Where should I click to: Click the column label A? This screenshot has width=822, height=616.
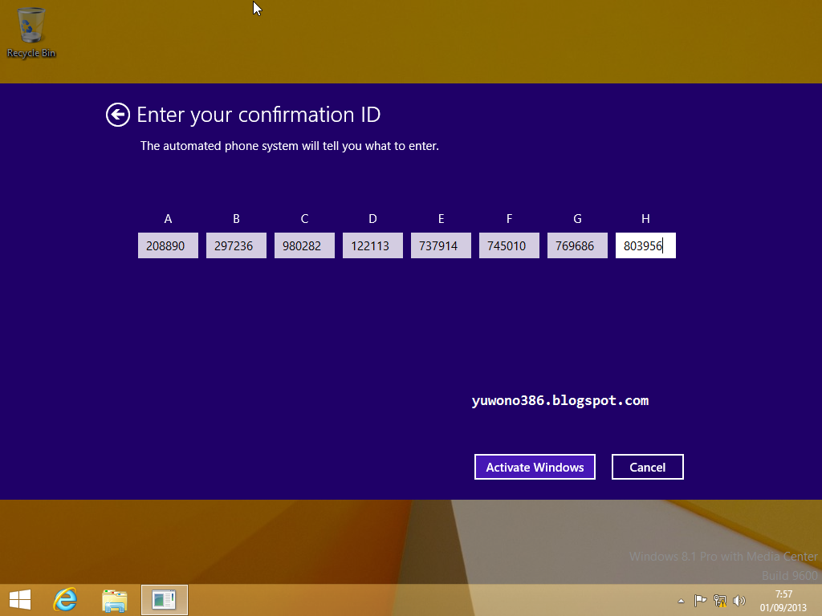[168, 219]
